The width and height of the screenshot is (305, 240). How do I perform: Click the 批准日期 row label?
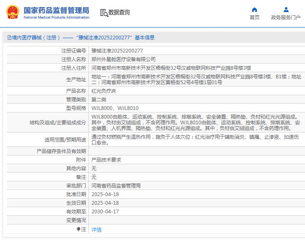click(x=76, y=194)
